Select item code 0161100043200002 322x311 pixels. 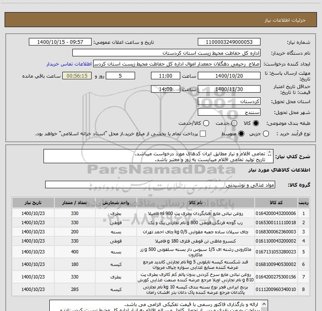coord(276,241)
